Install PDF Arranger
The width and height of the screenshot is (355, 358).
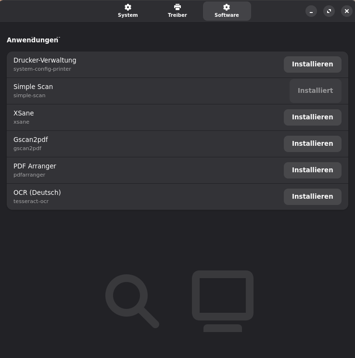[x=312, y=170]
